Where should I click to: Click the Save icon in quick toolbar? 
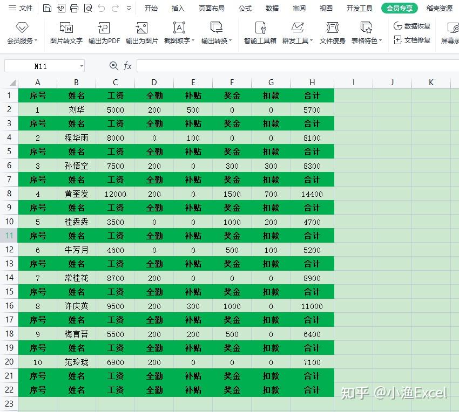pyautogui.click(x=47, y=8)
